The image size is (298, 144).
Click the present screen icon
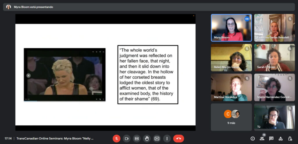coord(157,138)
